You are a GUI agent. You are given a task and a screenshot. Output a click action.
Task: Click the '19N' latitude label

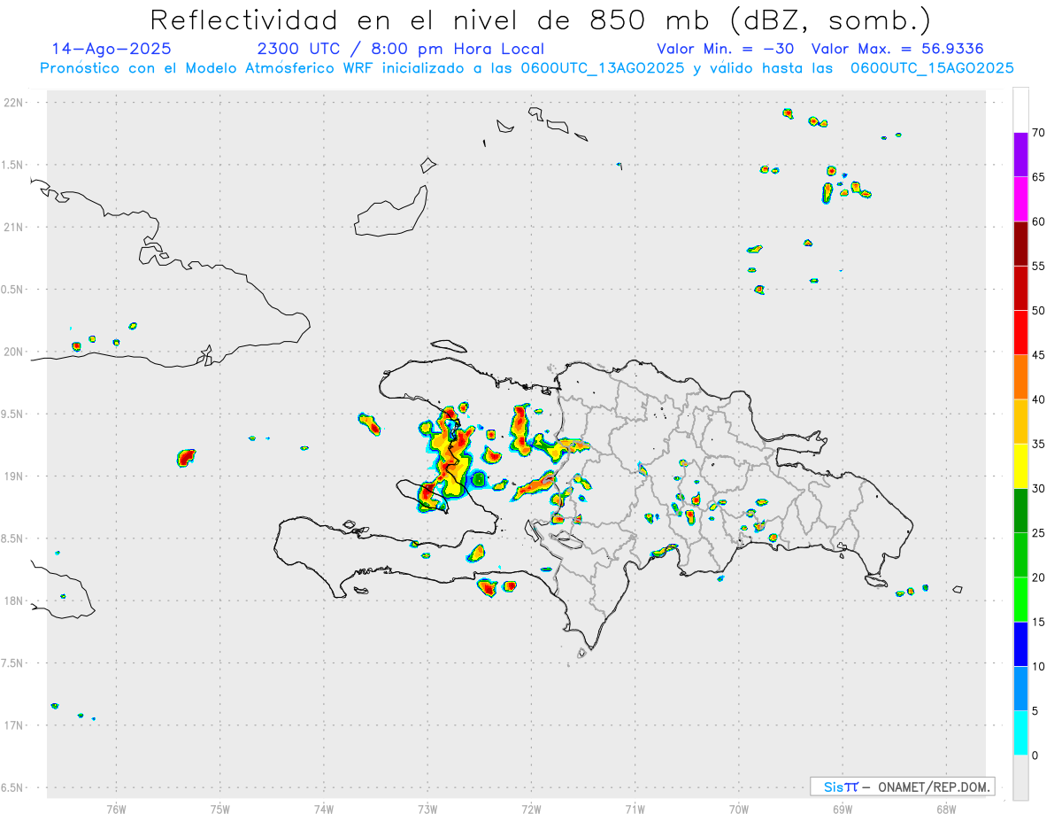click(13, 476)
